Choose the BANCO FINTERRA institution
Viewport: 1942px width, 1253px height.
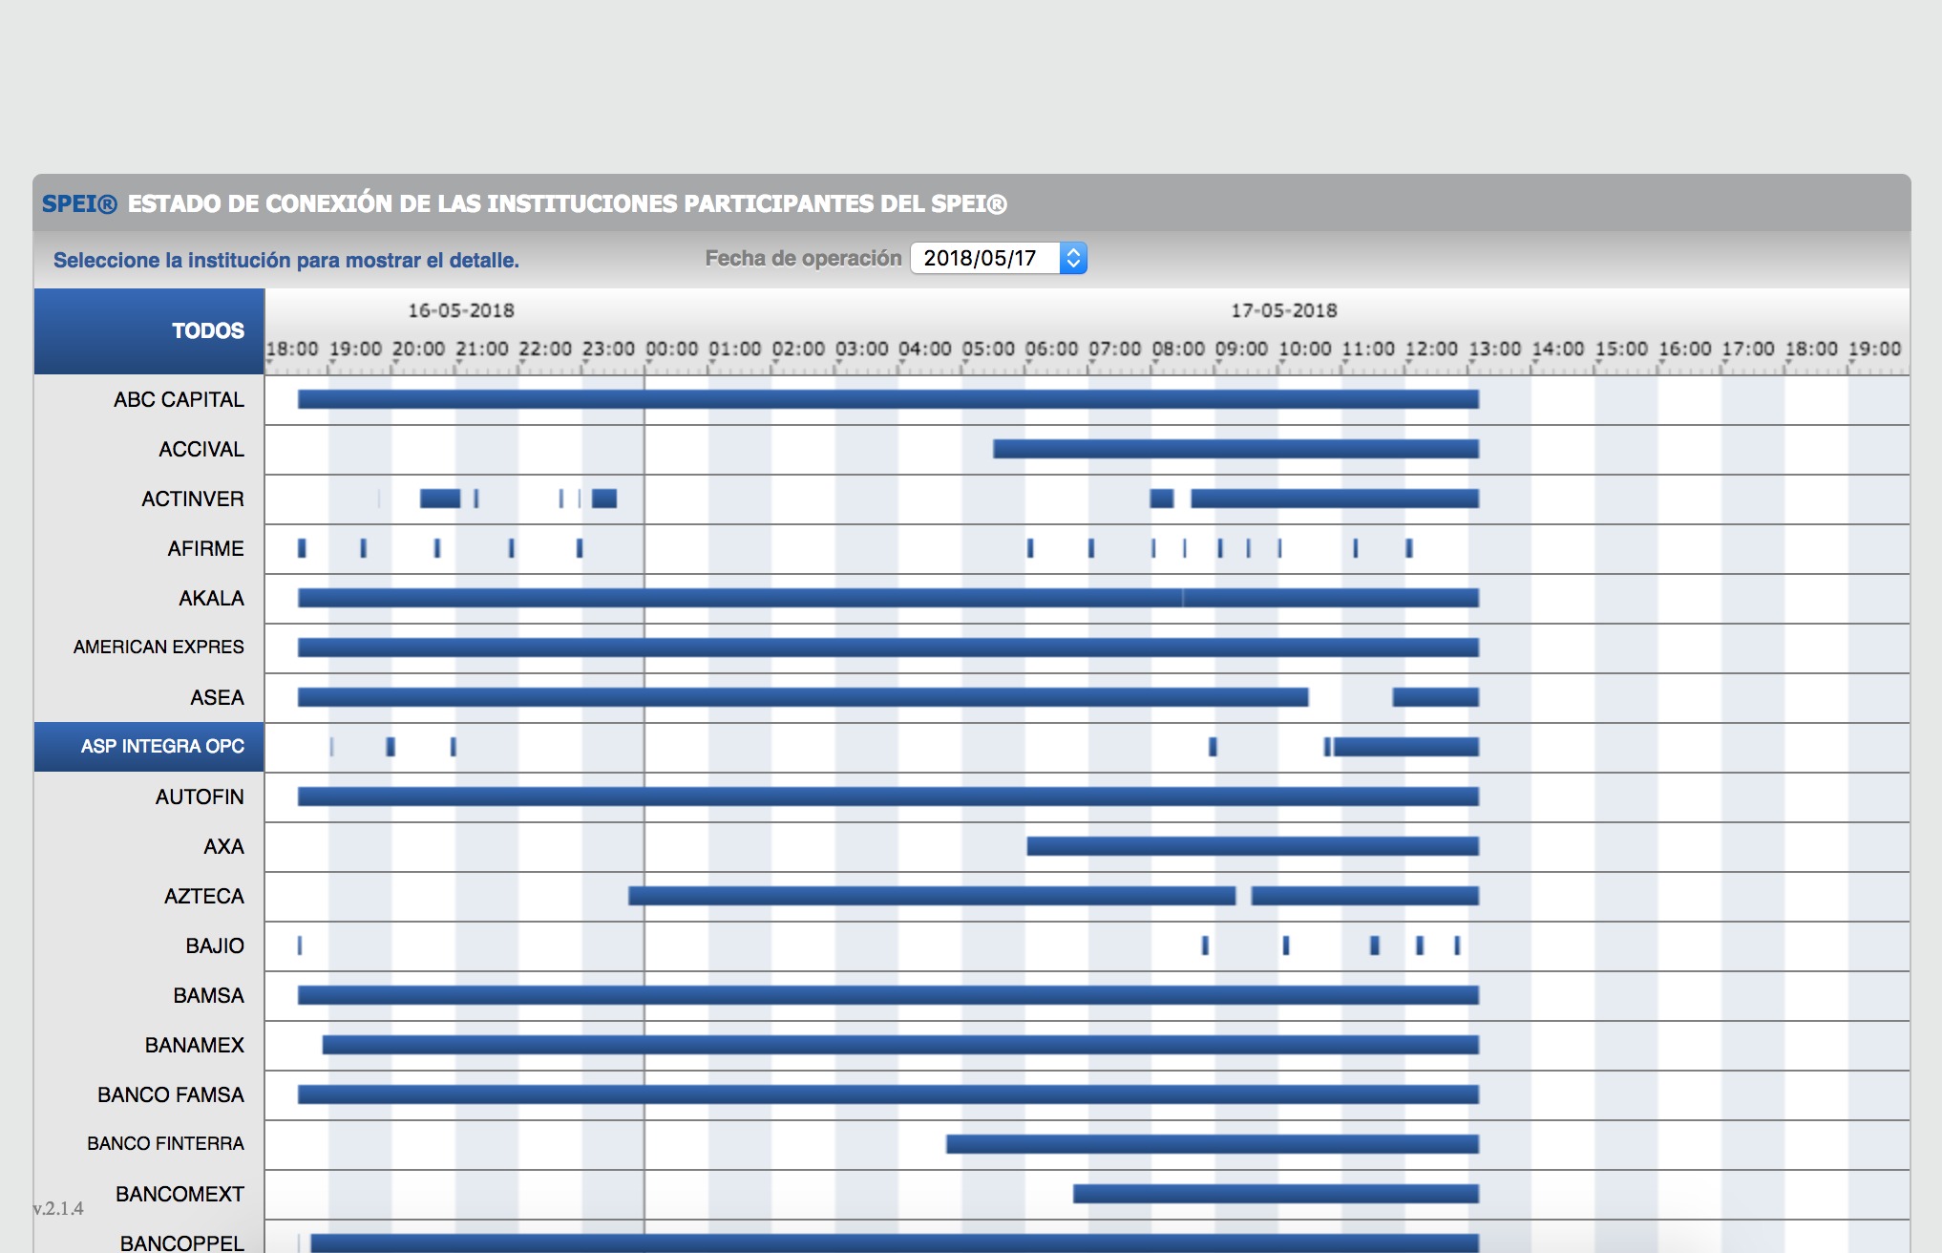[149, 1144]
